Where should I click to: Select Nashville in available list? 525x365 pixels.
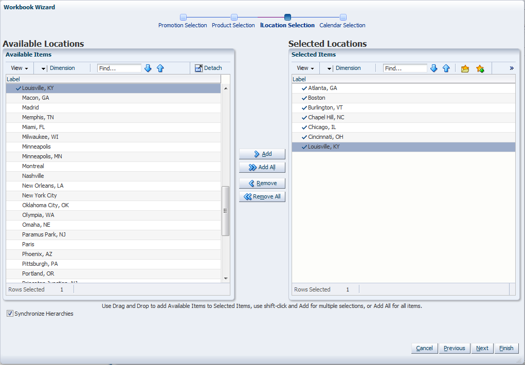(113, 176)
